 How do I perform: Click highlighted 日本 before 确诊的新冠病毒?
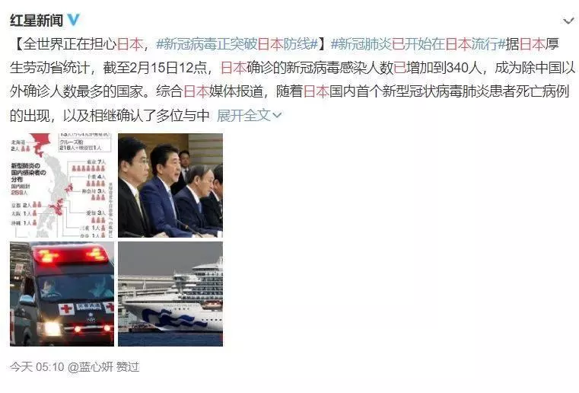pos(234,68)
